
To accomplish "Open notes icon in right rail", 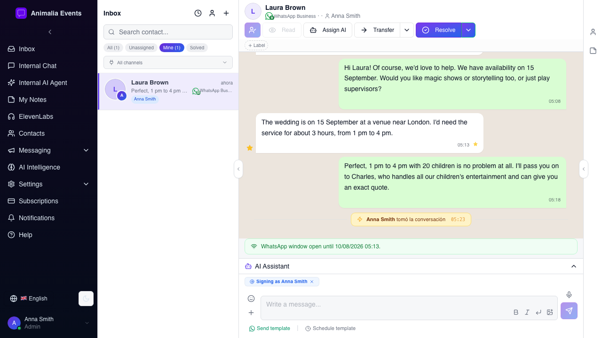I will pyautogui.click(x=593, y=51).
